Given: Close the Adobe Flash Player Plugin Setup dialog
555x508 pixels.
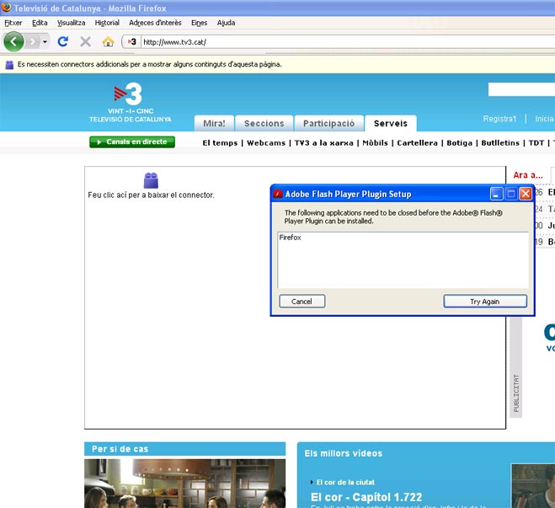Looking at the screenshot, I should click(x=526, y=194).
